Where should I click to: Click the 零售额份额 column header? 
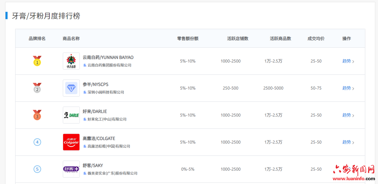pyautogui.click(x=188, y=39)
